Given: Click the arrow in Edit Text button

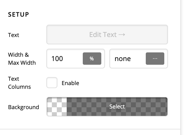Looking at the screenshot, I should tap(122, 35).
